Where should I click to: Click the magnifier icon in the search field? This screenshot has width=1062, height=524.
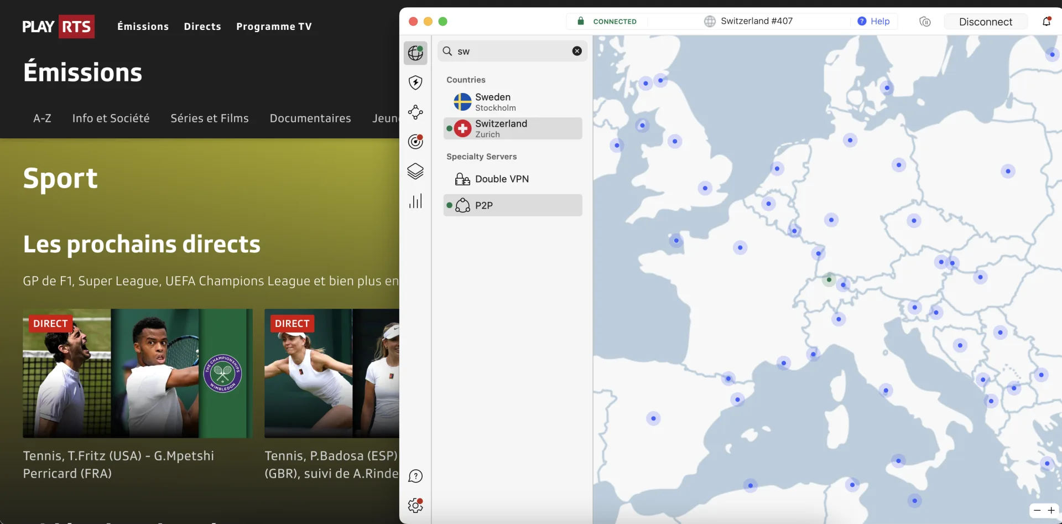tap(447, 51)
